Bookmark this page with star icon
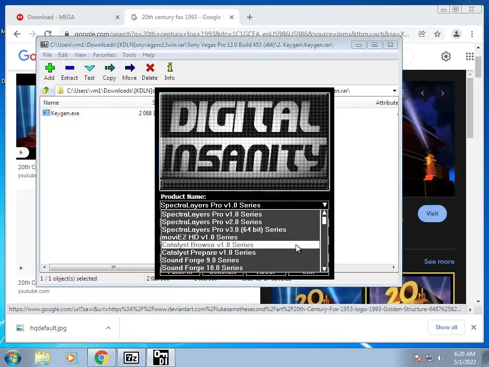The height and width of the screenshot is (367, 489). coord(437,34)
